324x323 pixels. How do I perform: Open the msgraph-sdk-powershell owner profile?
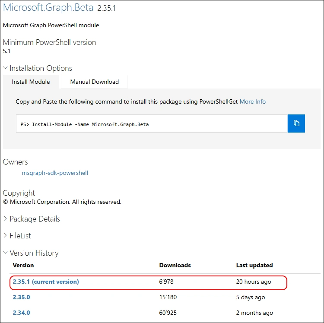pos(55,173)
